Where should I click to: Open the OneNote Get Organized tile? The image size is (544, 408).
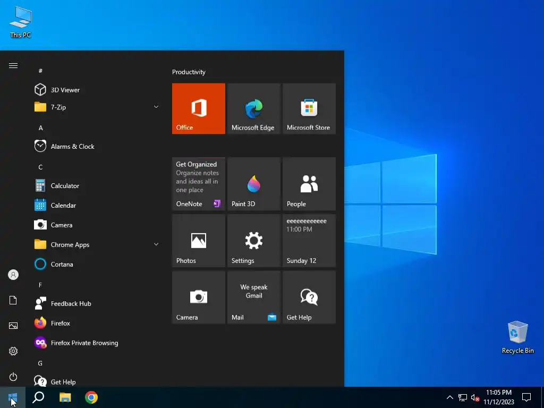coord(199,184)
